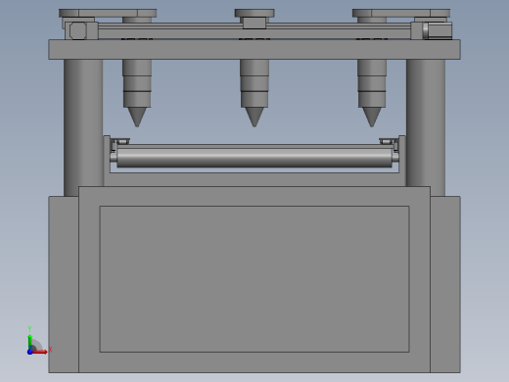Select the right base side block
Screen dimensions: 509x382
point(445,284)
